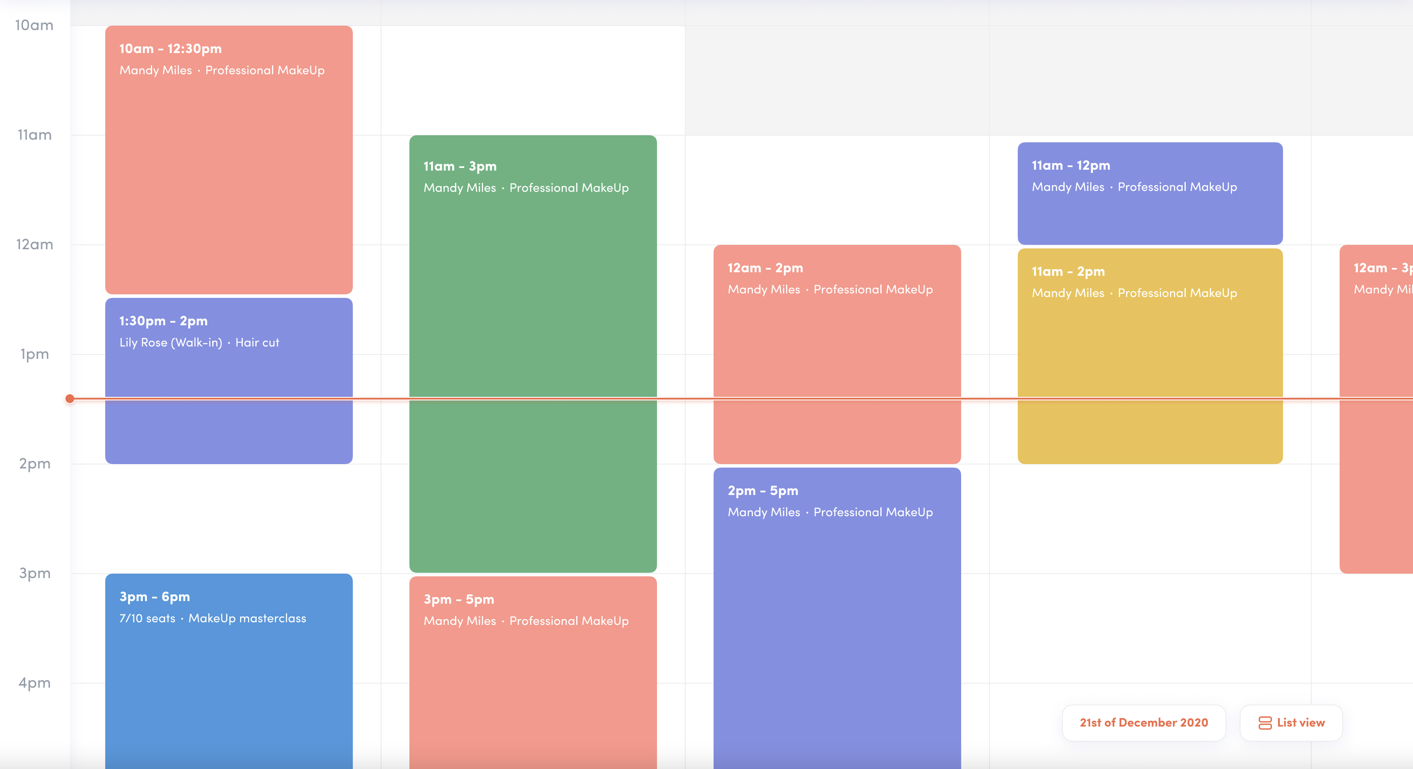Click empty 3pm slot in fourth column
The width and height of the screenshot is (1413, 769).
[x=1149, y=628]
